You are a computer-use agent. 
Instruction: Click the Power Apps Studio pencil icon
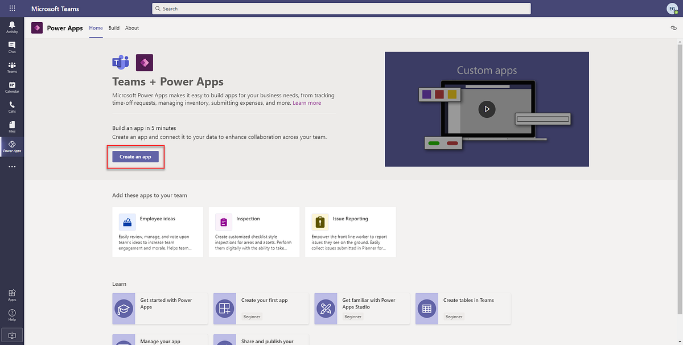coord(326,309)
